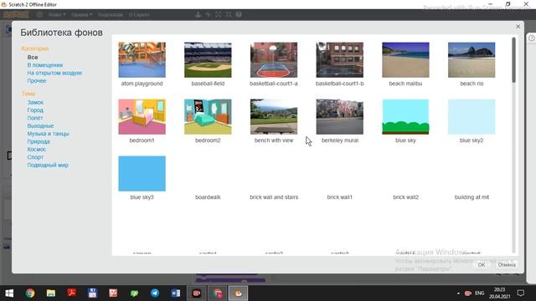The height and width of the screenshot is (301, 536).
Task: Open the О Скретч menu item
Action: tap(139, 15)
